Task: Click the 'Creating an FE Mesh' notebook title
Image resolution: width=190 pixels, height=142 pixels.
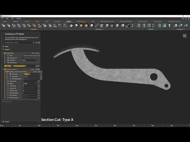Action: (15, 34)
